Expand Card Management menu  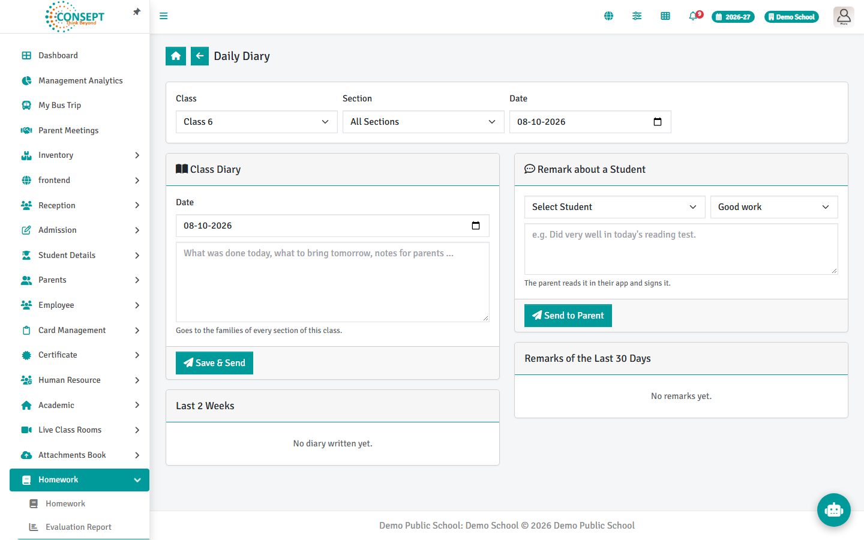(x=79, y=330)
